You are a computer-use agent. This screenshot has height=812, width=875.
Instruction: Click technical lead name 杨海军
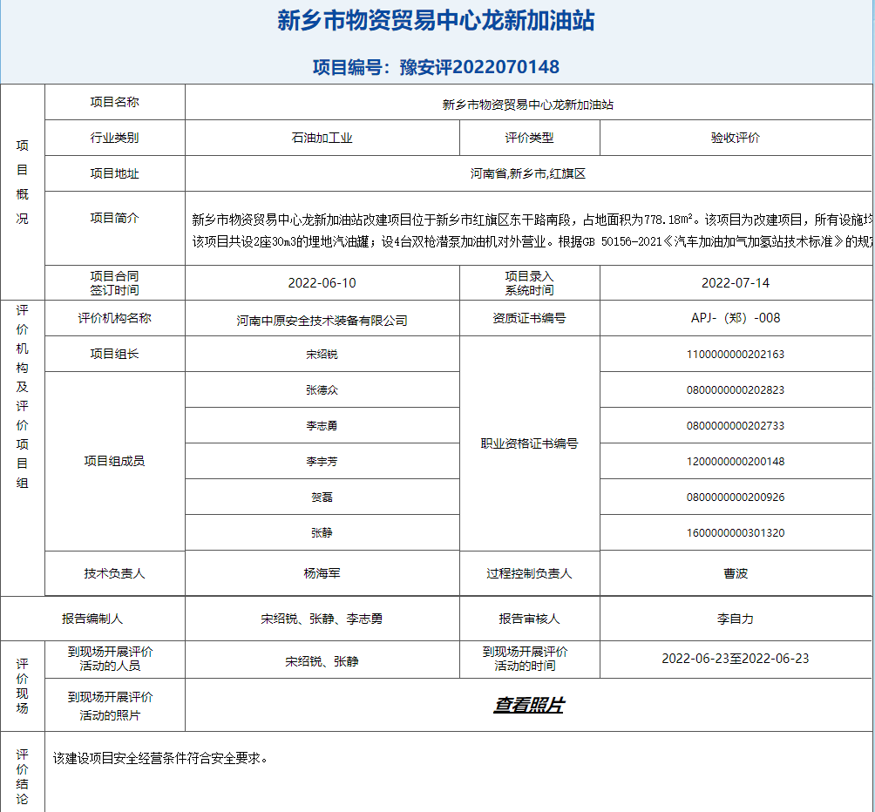coord(322,573)
